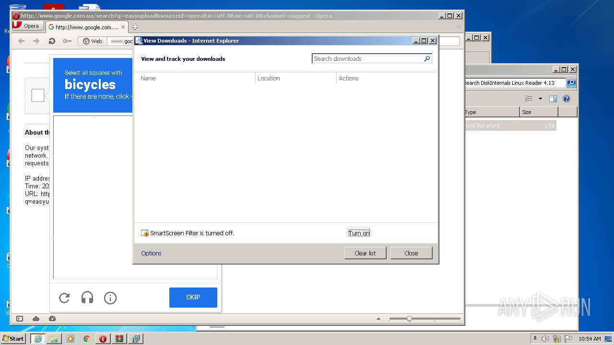614x345 pixels.
Task: Sort downloads by Location column
Action: pyautogui.click(x=296, y=78)
